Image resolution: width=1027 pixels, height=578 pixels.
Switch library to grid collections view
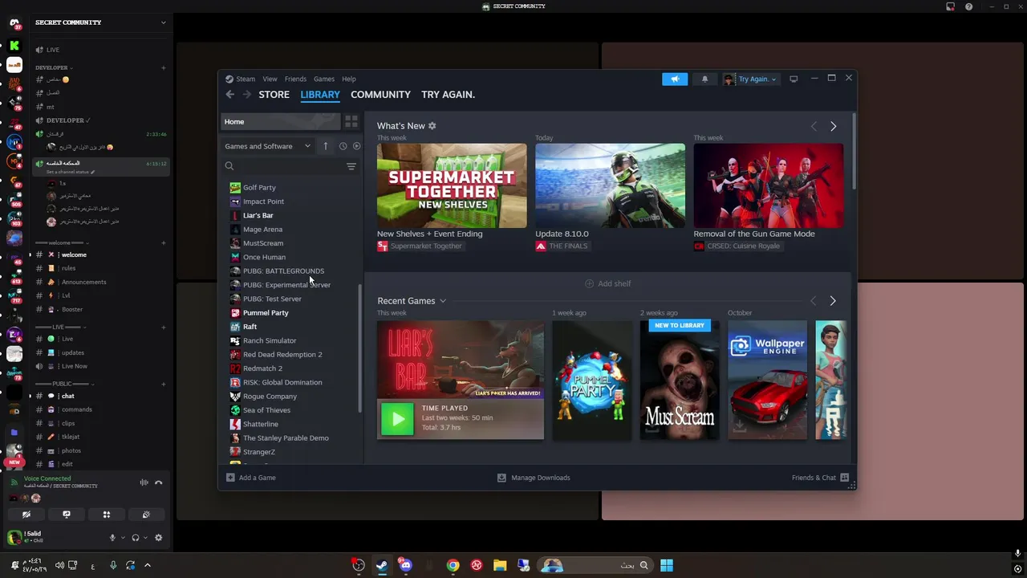click(x=351, y=121)
